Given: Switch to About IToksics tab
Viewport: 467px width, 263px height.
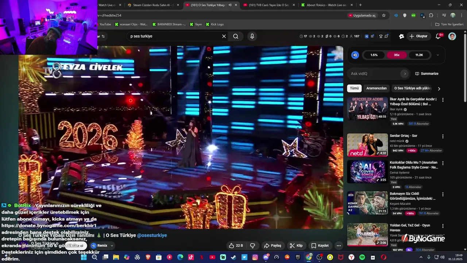Looking at the screenshot, I should point(327,5).
